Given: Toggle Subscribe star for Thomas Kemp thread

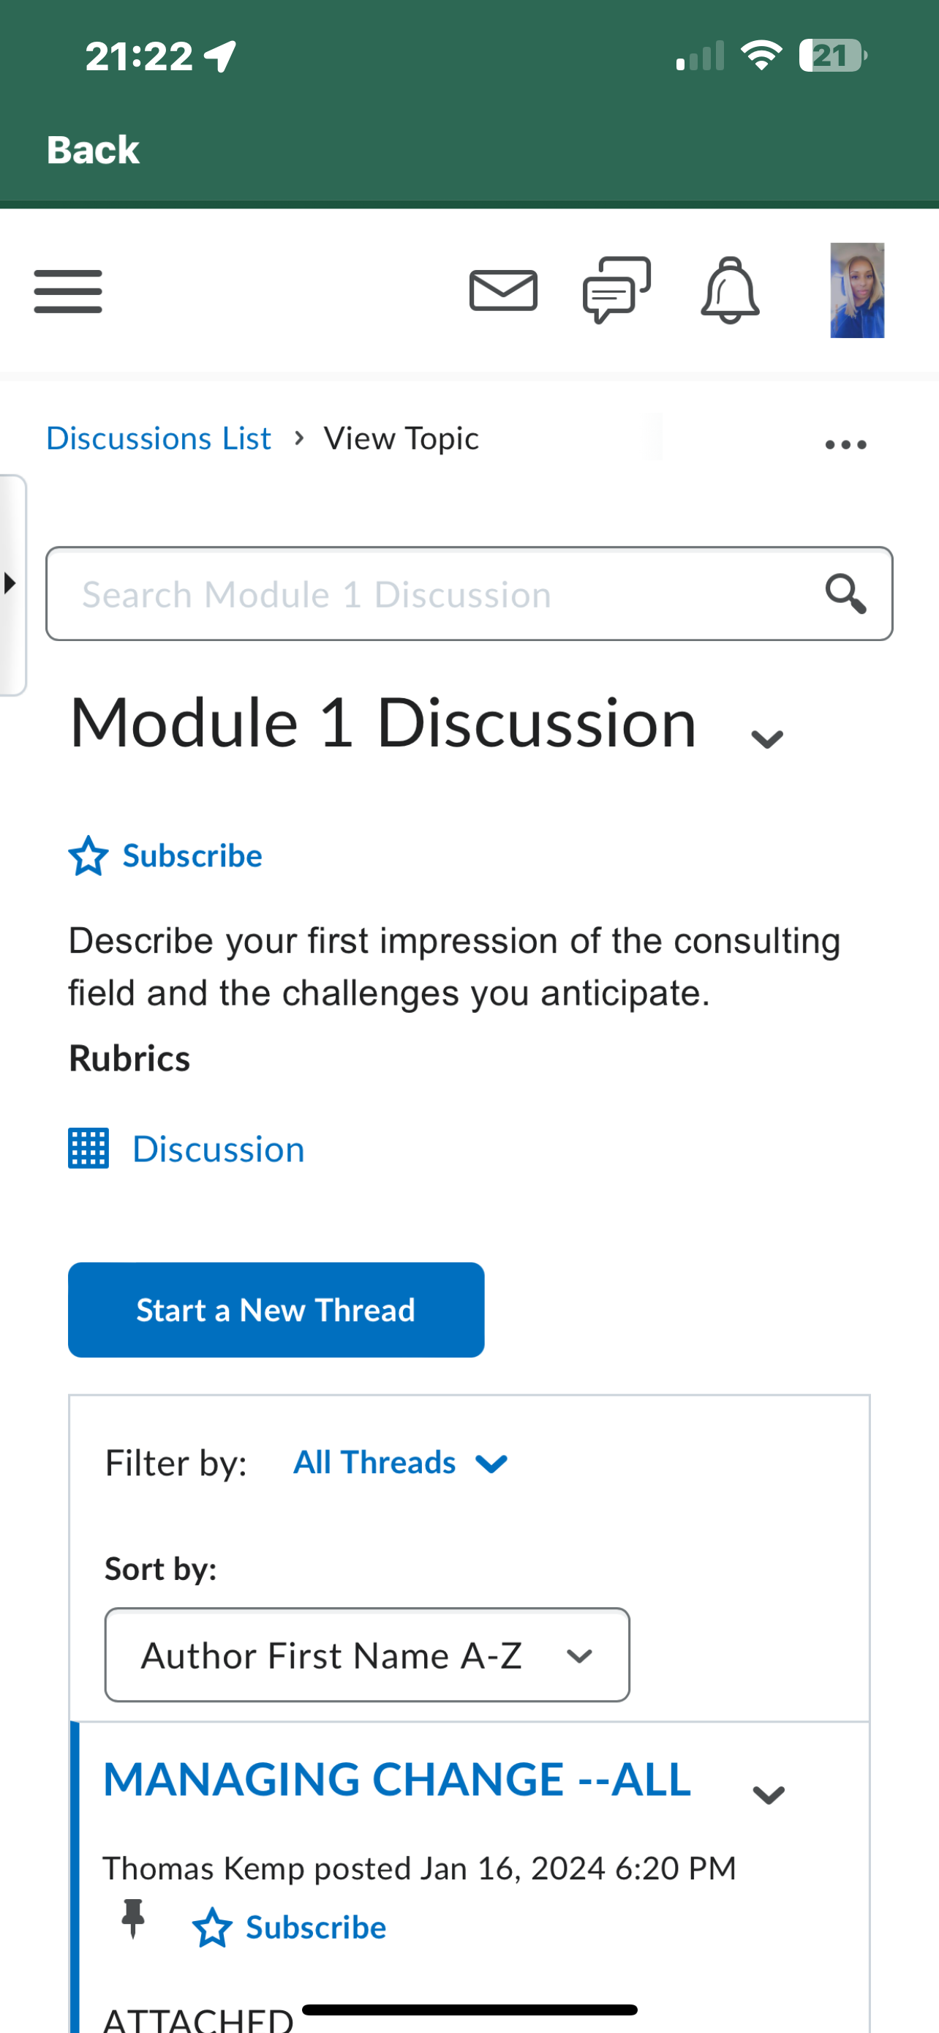Looking at the screenshot, I should tap(211, 1927).
